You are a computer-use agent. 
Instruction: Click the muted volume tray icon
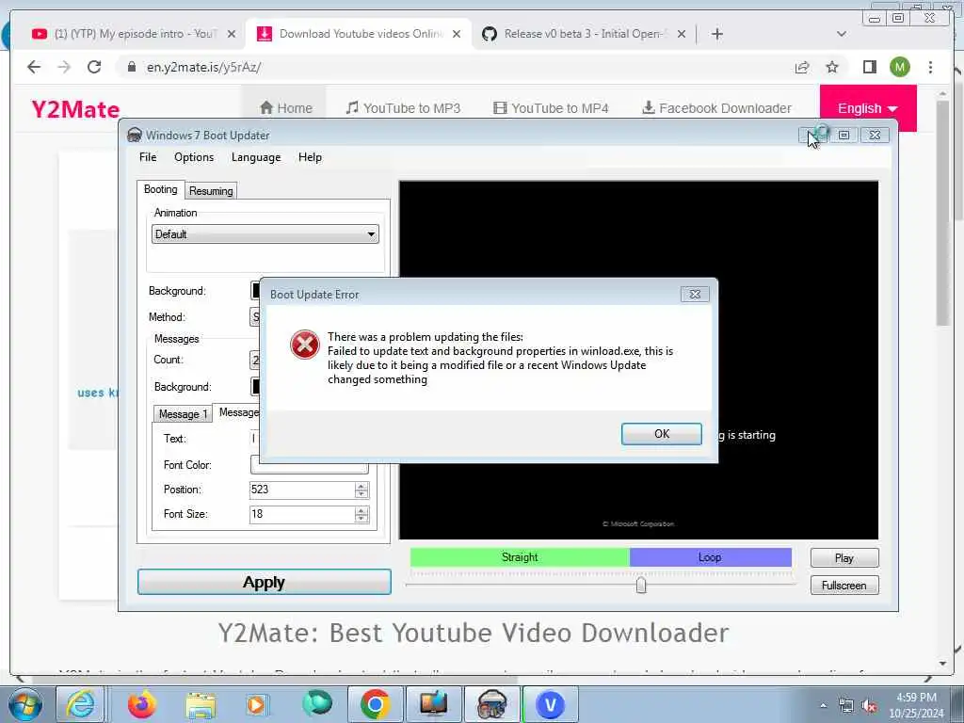click(869, 705)
